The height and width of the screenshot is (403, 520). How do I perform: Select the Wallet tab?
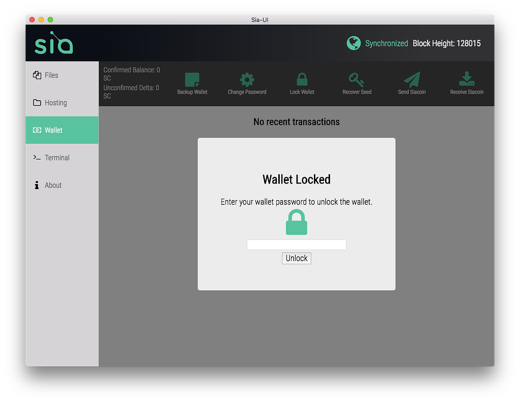click(x=62, y=130)
